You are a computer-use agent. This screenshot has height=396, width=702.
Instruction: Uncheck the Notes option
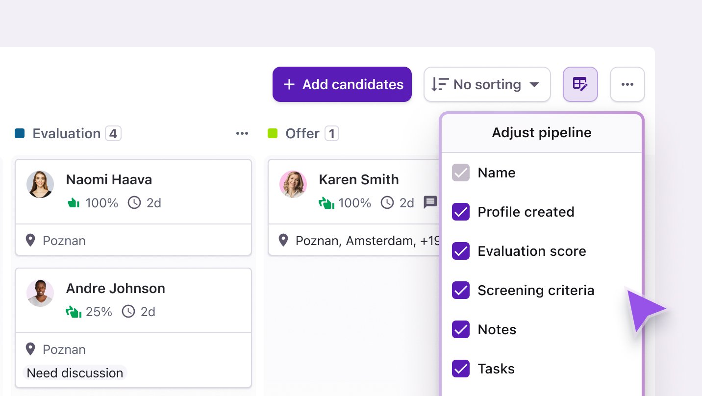(460, 329)
